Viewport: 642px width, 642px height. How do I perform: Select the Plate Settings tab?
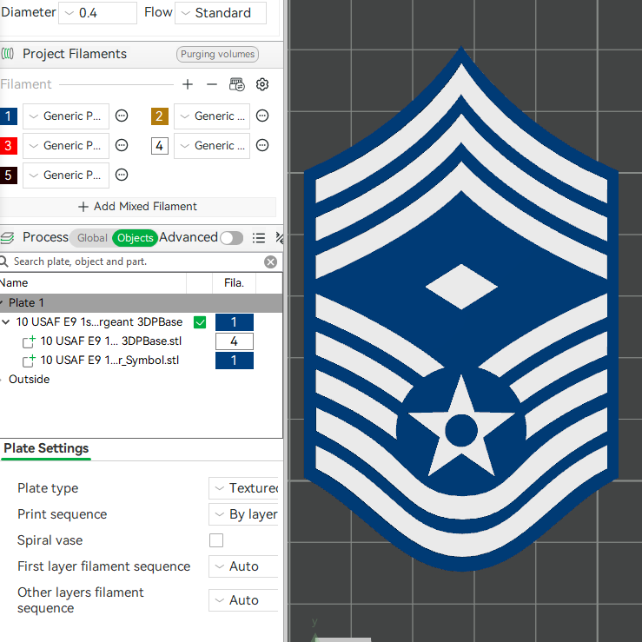point(46,448)
